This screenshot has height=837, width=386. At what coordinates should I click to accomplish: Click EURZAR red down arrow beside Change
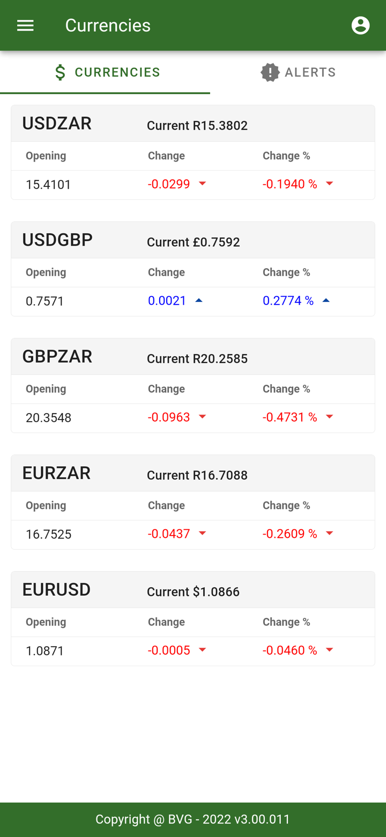[203, 533]
